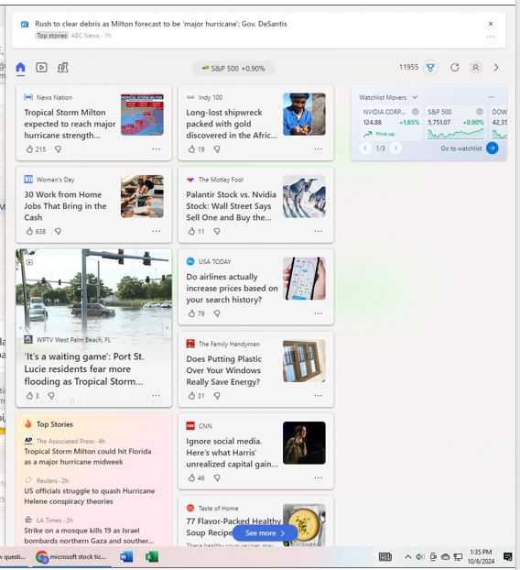
Task: Show hidden system tray icons
Action: click(407, 557)
